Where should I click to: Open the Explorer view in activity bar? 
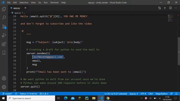point(4,9)
